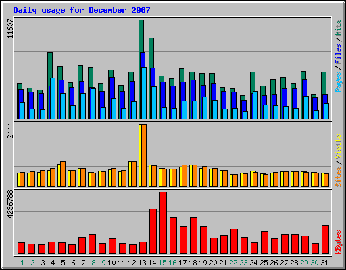Screen dimensions: 346x270
Task: Click day 8 on the x-axis
Action: pos(93,263)
